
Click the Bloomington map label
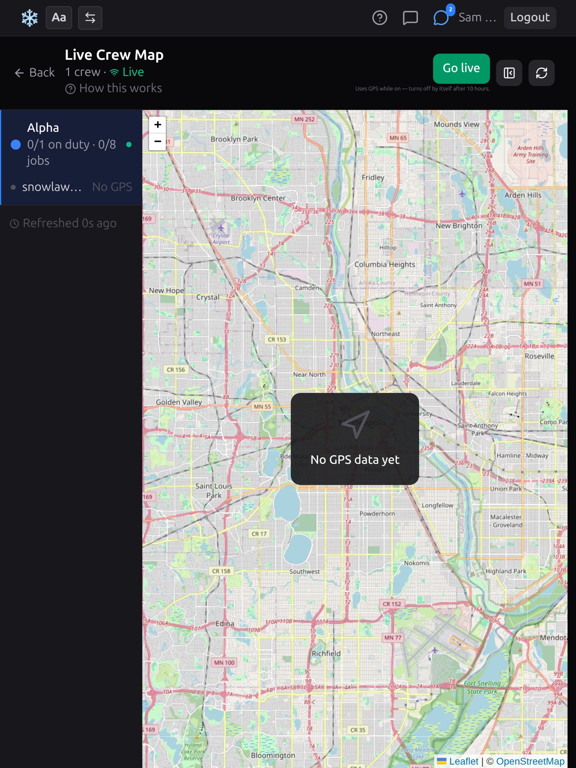pyautogui.click(x=273, y=755)
